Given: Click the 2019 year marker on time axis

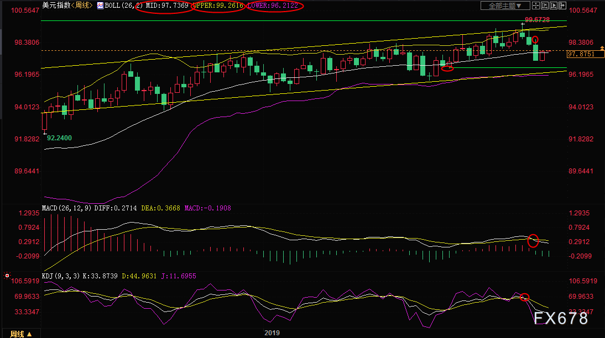Looking at the screenshot, I should tap(272, 332).
